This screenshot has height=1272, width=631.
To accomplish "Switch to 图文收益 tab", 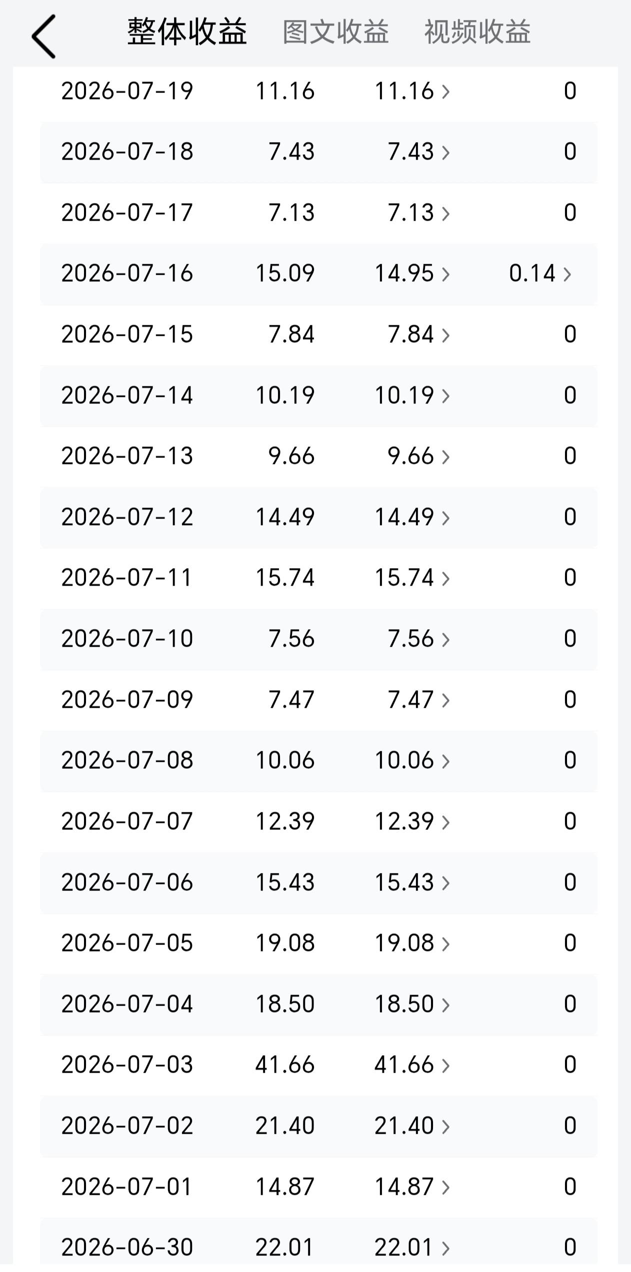I will pos(335,33).
